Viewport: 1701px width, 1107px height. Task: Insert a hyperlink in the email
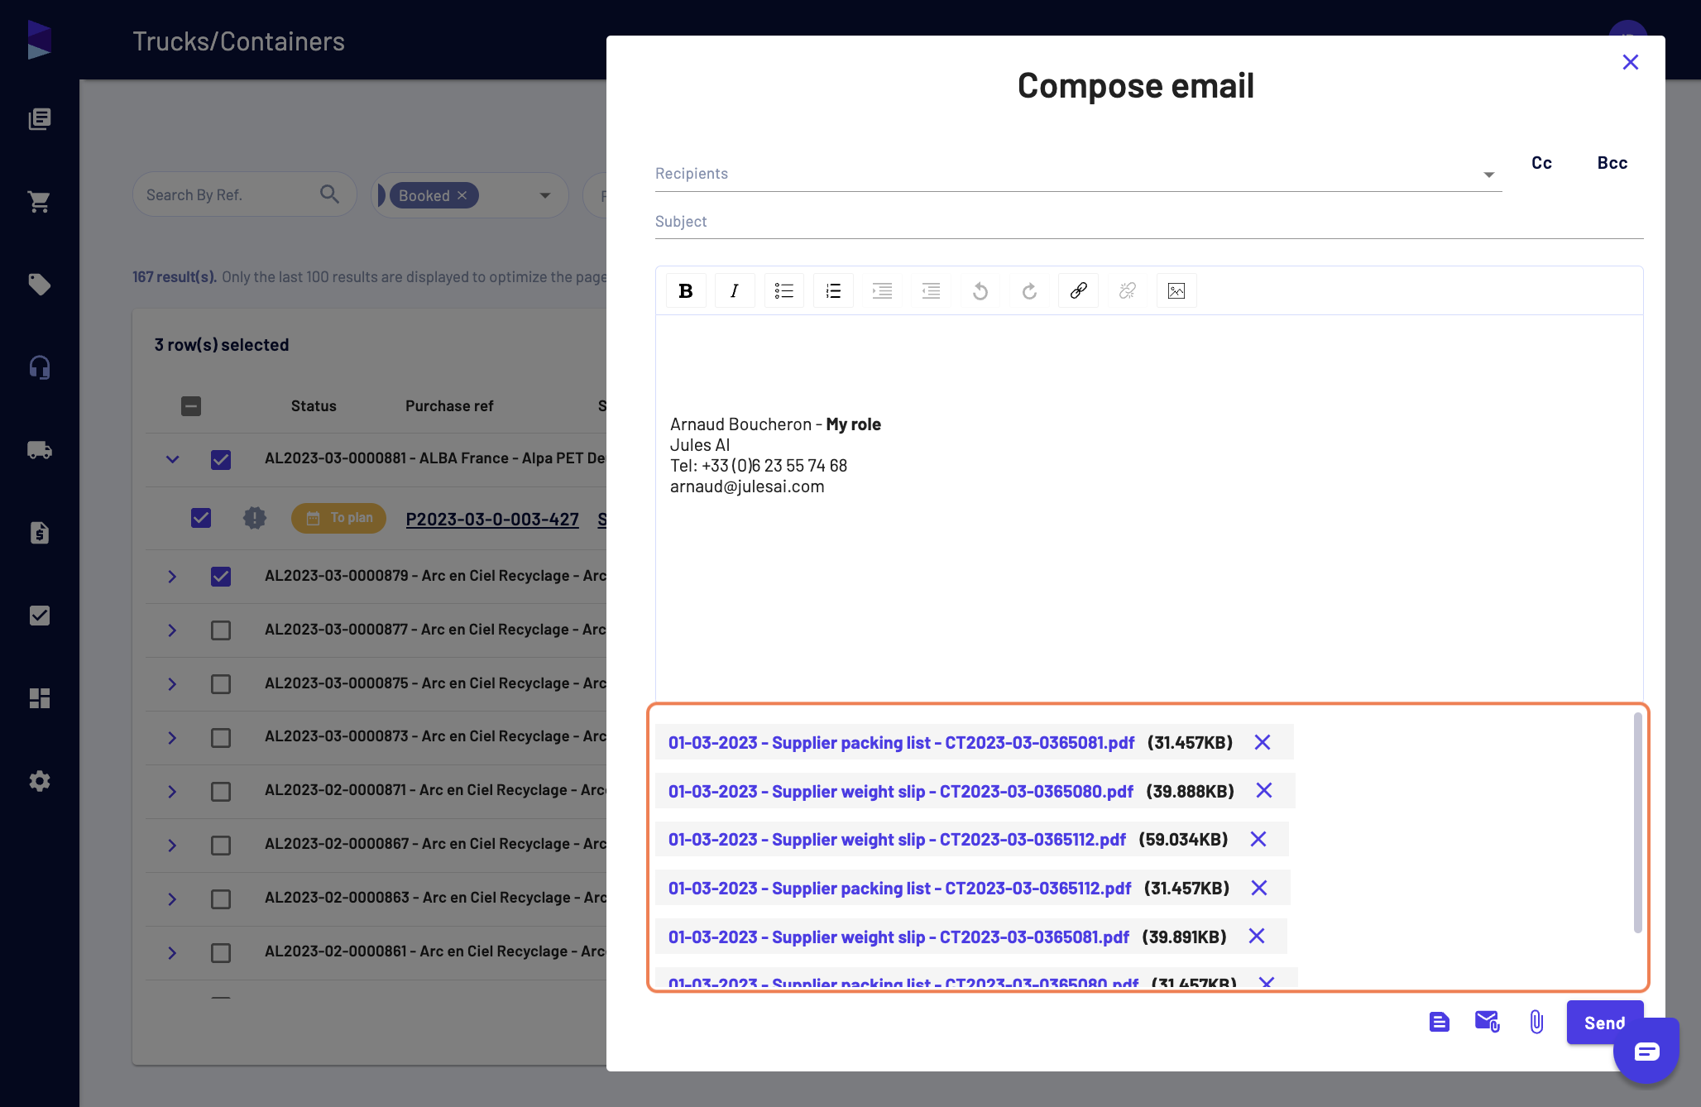[x=1078, y=290]
